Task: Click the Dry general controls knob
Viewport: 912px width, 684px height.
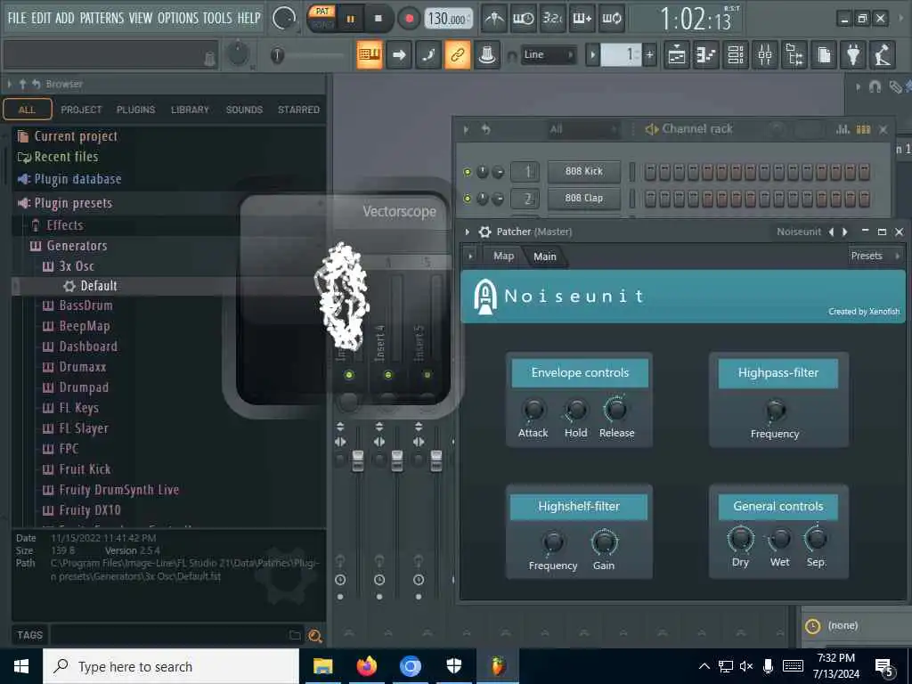Action: [x=740, y=539]
